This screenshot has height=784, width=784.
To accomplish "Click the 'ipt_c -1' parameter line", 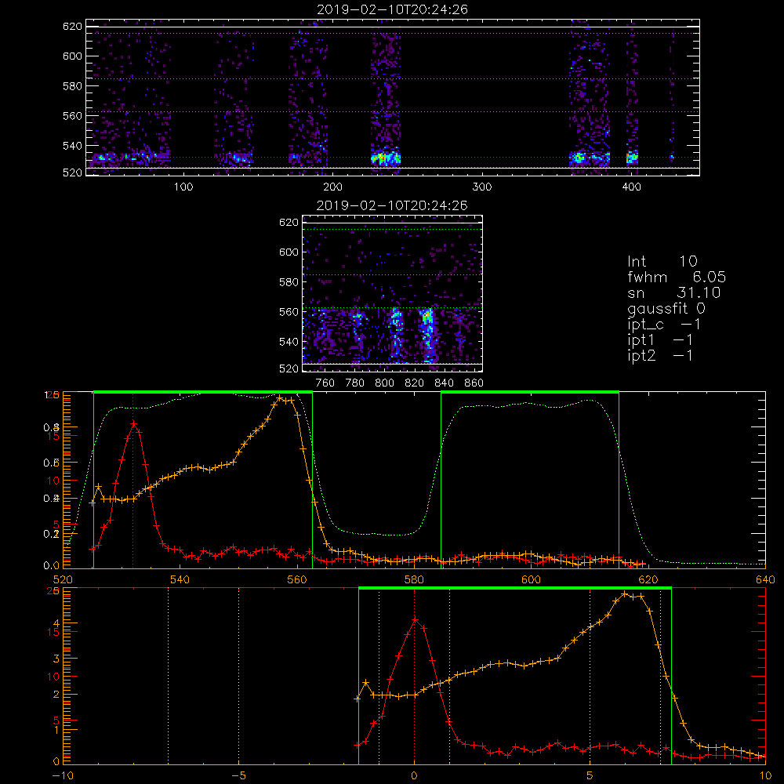I will [664, 325].
